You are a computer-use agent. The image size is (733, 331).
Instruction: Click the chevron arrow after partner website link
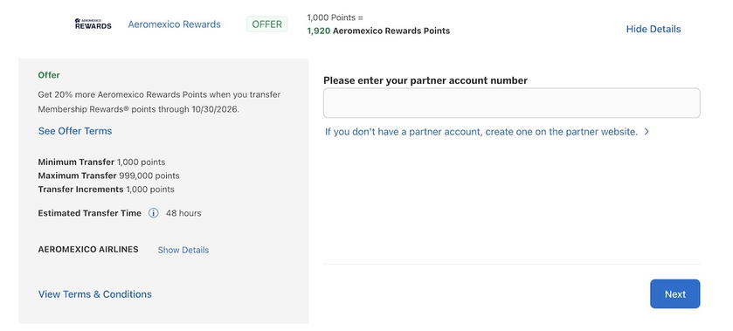pyautogui.click(x=647, y=132)
